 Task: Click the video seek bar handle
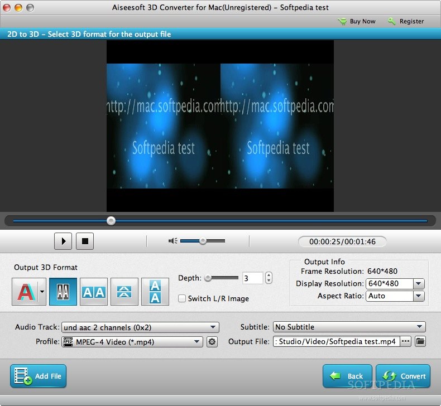[111, 221]
